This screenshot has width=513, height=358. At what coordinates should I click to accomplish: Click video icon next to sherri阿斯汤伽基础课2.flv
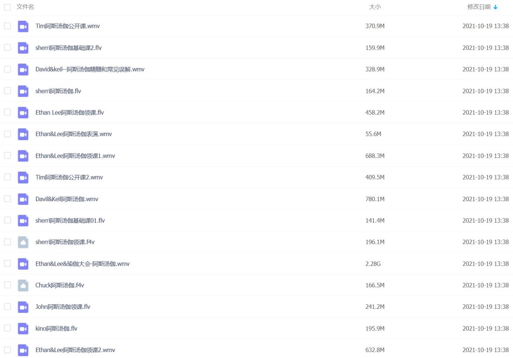pyautogui.click(x=23, y=48)
